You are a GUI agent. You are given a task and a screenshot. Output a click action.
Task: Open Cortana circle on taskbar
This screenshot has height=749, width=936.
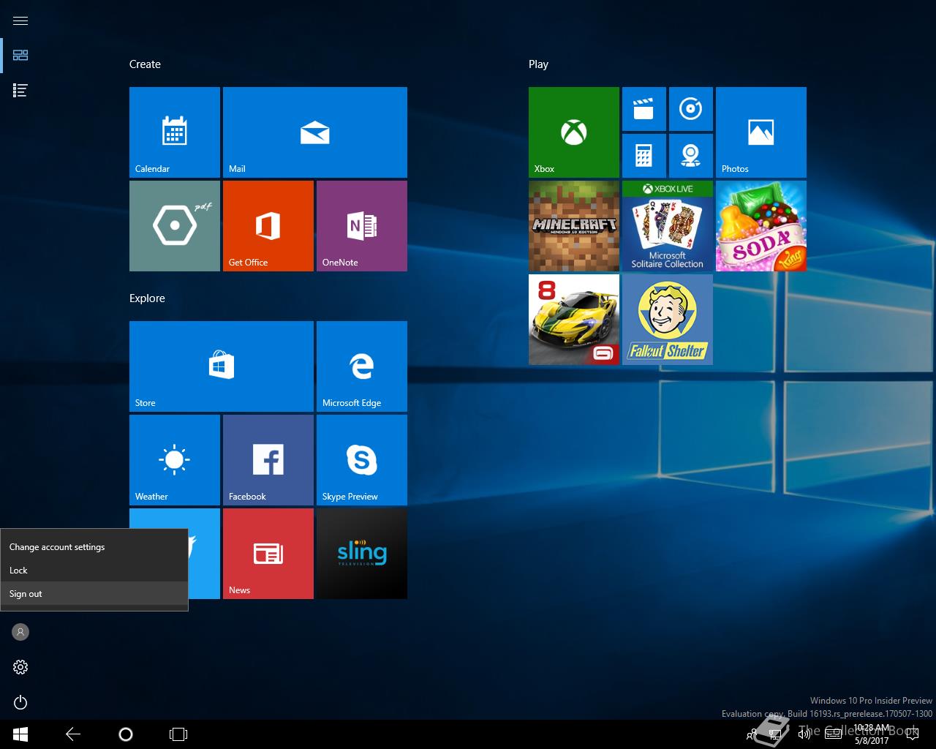(126, 734)
